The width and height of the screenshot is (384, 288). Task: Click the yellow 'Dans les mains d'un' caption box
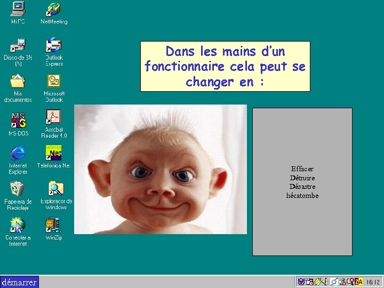pyautogui.click(x=225, y=66)
